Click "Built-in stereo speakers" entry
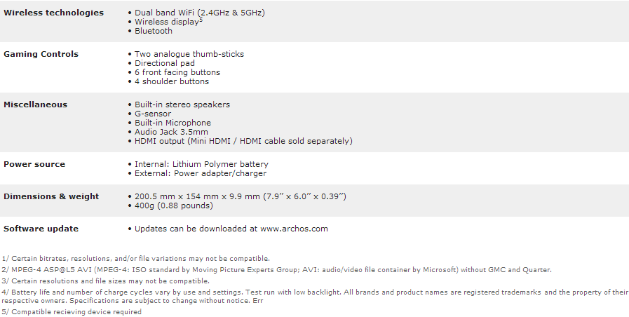This screenshot has height=317, width=629. coord(182,104)
